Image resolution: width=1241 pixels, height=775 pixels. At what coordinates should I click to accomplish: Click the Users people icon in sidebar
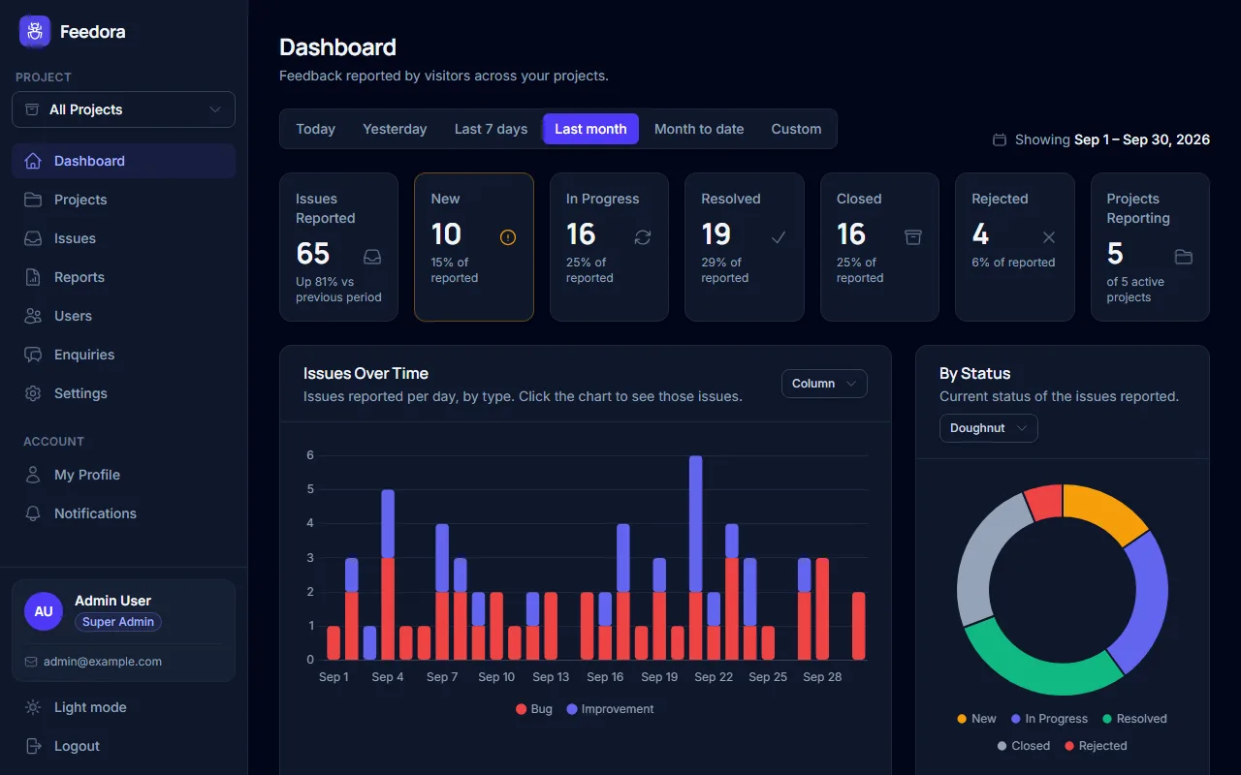(x=33, y=316)
